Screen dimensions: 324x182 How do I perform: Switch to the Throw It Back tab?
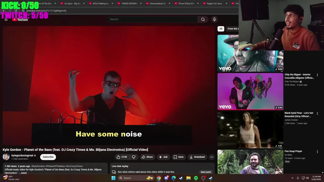point(187,4)
